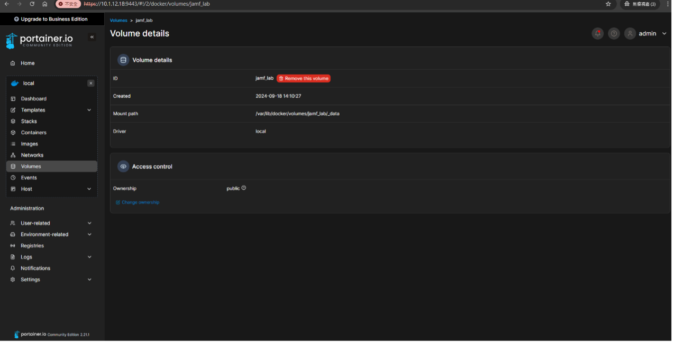Expand the Templates menu chevron
This screenshot has height=342, width=674.
(x=89, y=110)
